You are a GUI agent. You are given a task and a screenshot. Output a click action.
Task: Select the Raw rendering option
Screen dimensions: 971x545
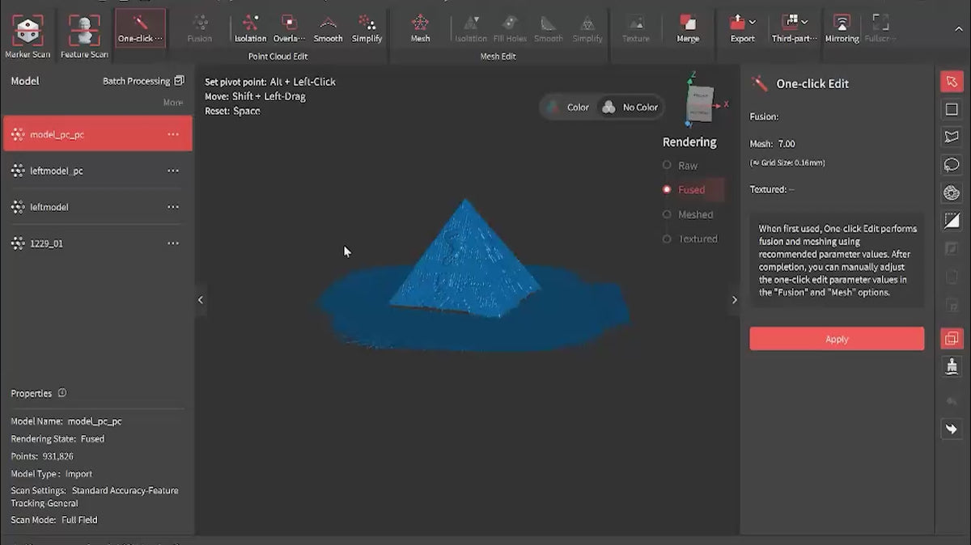pyautogui.click(x=668, y=166)
